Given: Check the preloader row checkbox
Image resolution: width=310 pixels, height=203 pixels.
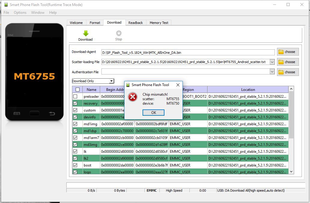Looking at the screenshot, I should click(x=75, y=97).
